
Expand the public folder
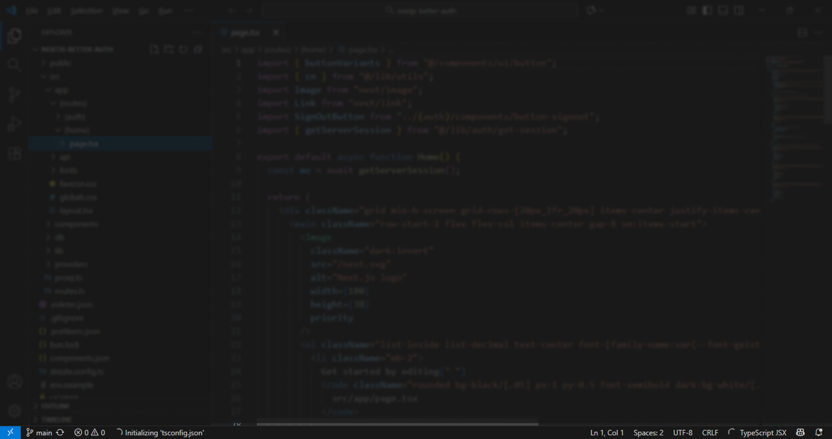[60, 63]
